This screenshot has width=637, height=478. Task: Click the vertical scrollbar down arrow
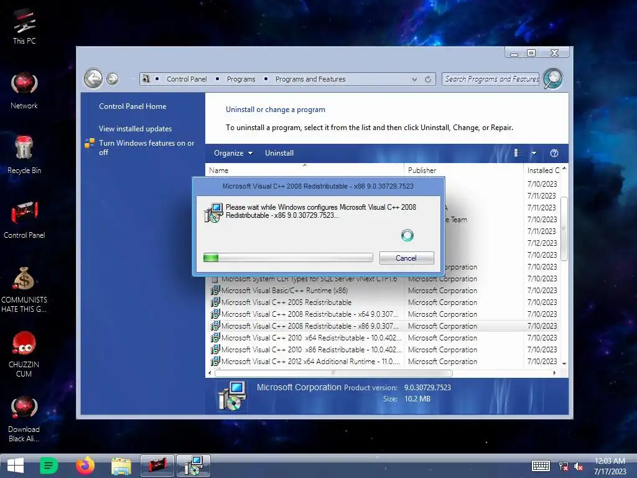pyautogui.click(x=564, y=363)
